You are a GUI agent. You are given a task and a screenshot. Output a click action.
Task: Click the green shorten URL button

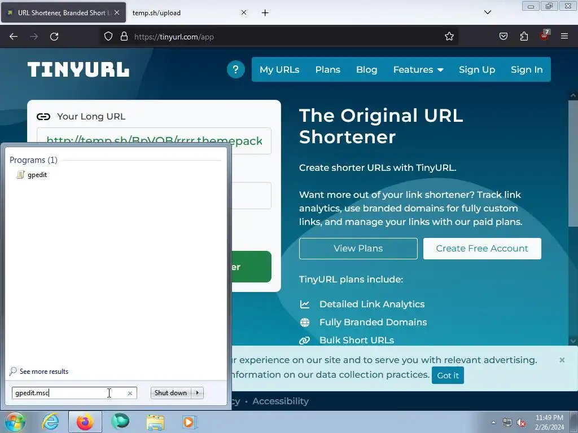click(x=252, y=267)
